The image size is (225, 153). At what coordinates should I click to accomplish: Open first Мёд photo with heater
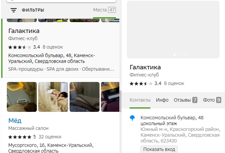22,97
